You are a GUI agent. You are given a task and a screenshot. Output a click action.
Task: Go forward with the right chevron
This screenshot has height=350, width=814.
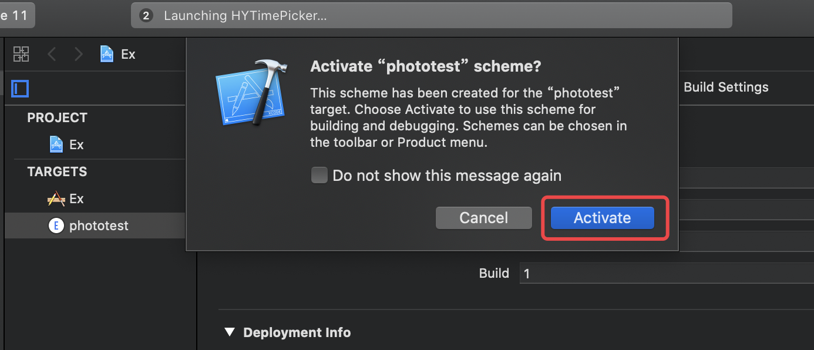(x=79, y=54)
